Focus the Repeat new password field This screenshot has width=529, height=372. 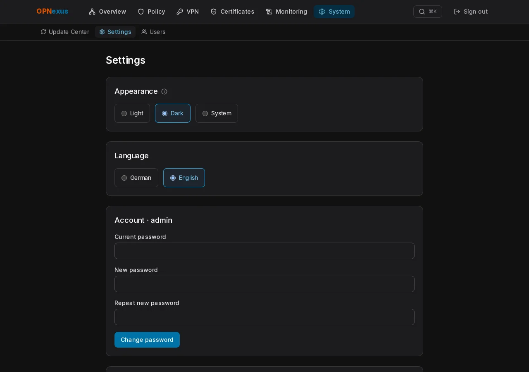[264, 317]
